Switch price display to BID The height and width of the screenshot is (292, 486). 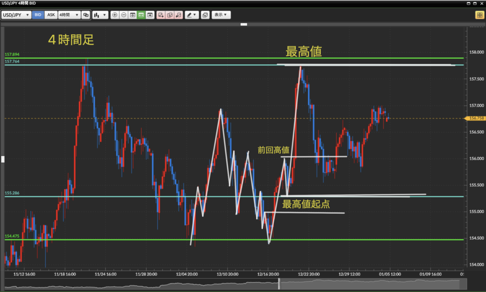click(x=38, y=15)
